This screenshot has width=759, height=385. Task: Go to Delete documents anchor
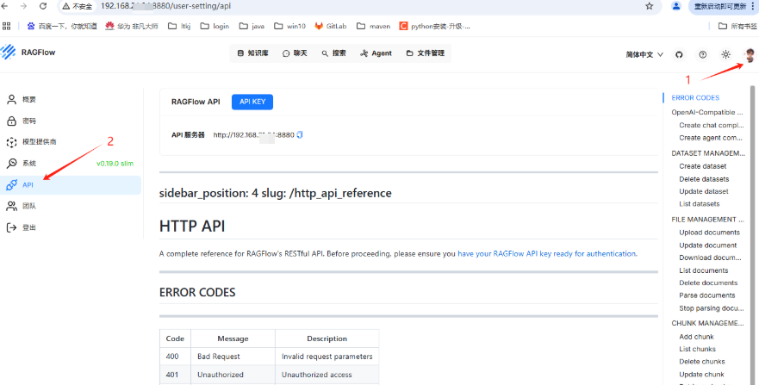[708, 283]
